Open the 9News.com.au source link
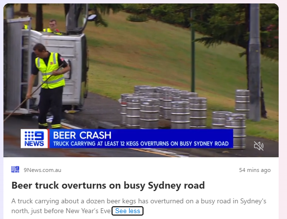287x219 pixels. 42,170
